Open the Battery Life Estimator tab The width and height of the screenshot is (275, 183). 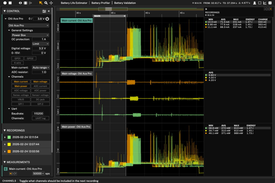point(74,3)
